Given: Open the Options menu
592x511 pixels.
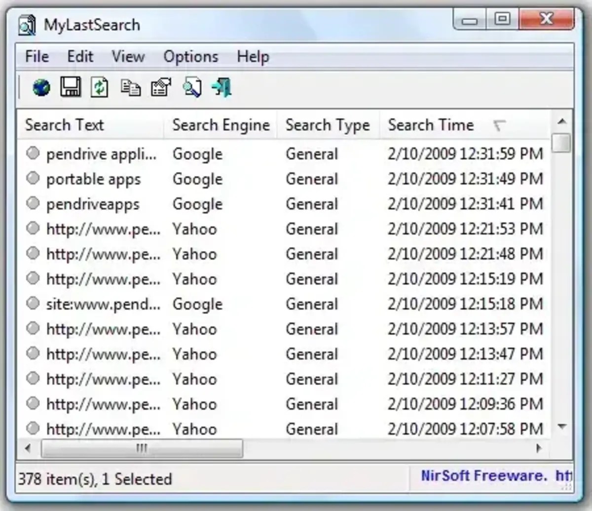Looking at the screenshot, I should (191, 56).
